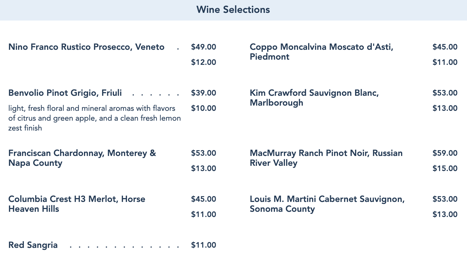467x278 pixels.
Task: Open Franciscan Chardonnay menu item
Action: 82,158
